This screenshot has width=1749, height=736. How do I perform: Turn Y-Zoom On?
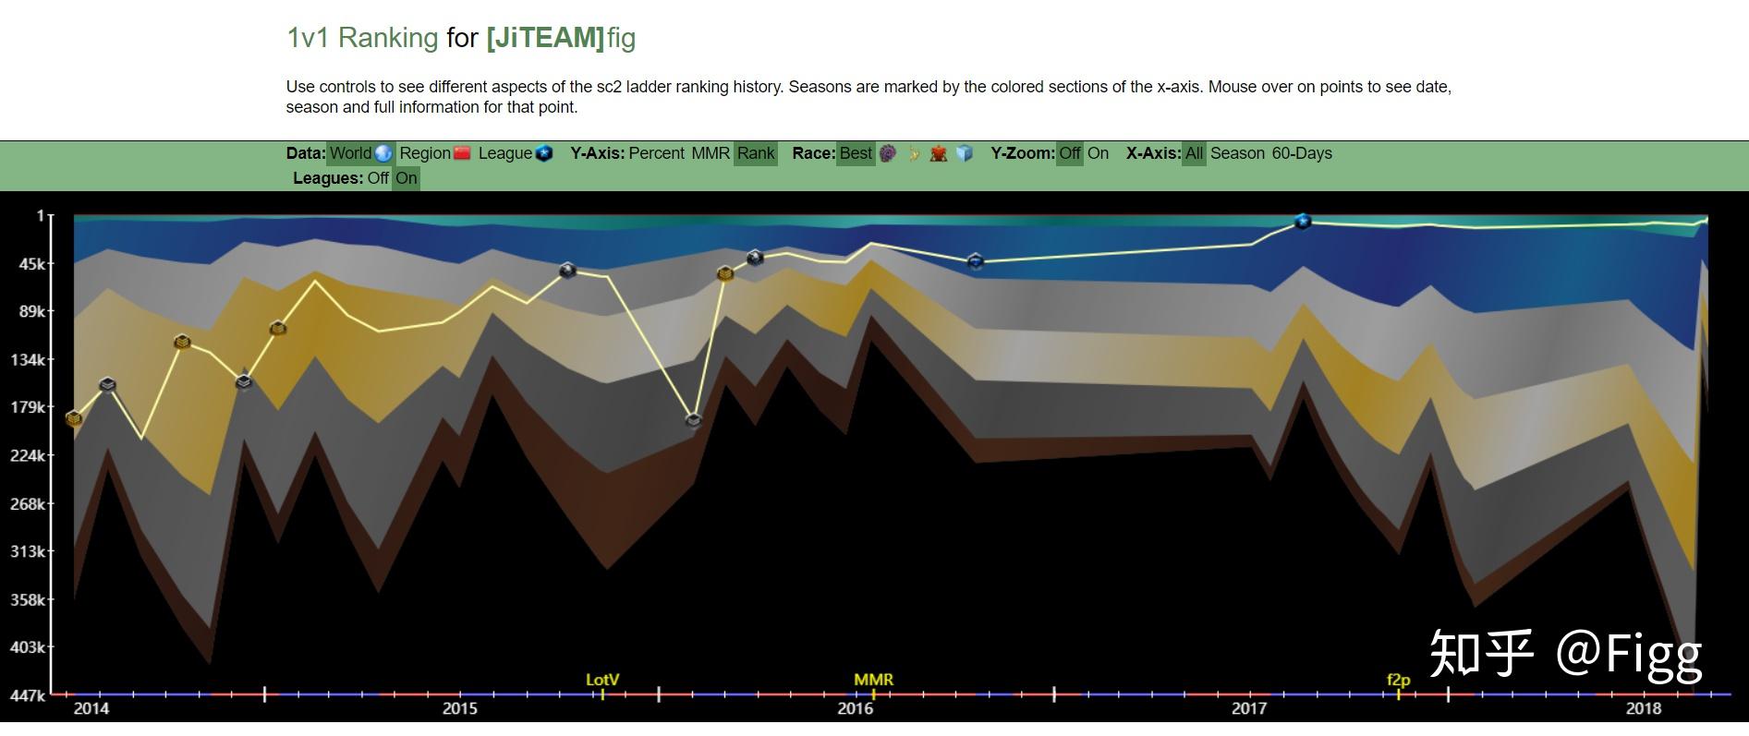pyautogui.click(x=1098, y=153)
